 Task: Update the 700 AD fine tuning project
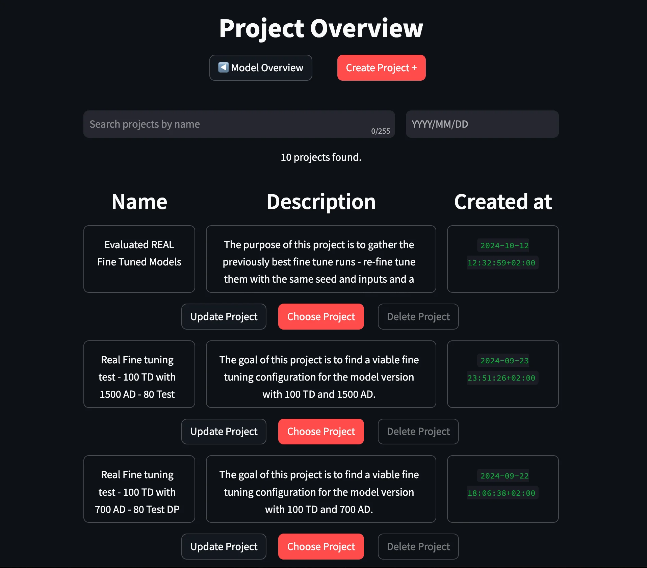(x=224, y=546)
